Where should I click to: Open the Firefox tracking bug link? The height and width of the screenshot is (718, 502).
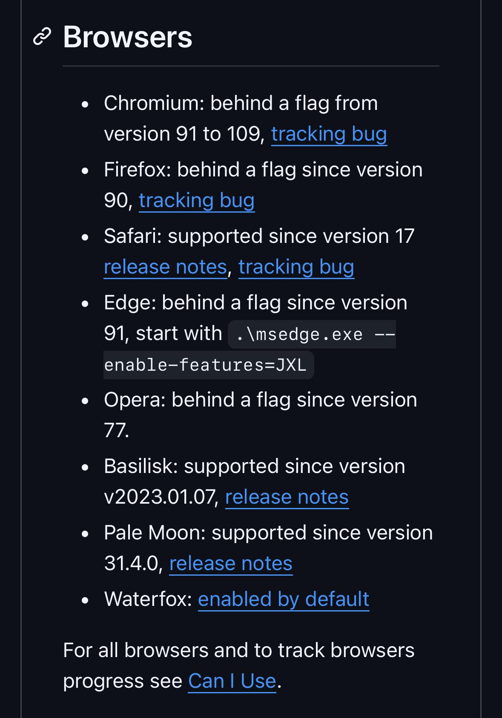coord(197,201)
